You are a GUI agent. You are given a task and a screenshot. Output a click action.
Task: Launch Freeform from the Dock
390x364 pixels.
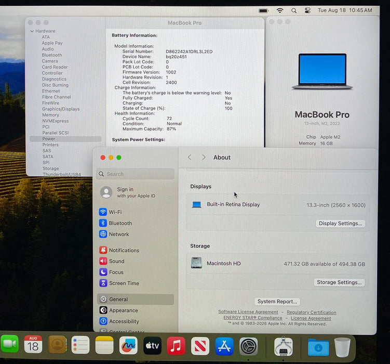point(128,345)
